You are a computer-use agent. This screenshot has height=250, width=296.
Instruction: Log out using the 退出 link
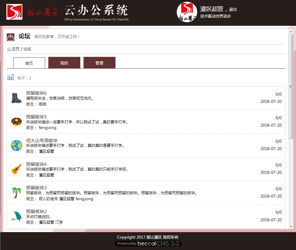[233, 10]
